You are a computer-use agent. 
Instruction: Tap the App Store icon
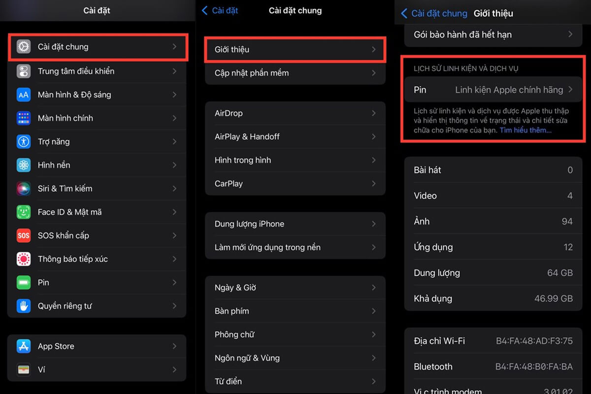click(x=24, y=346)
